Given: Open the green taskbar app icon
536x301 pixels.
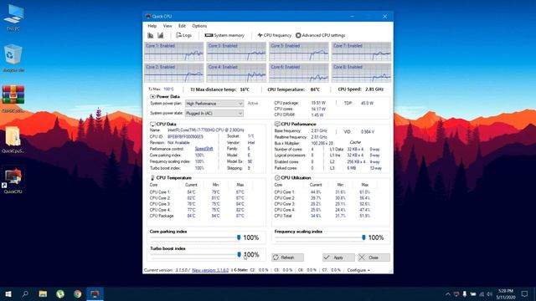Looking at the screenshot, I should tap(60, 293).
